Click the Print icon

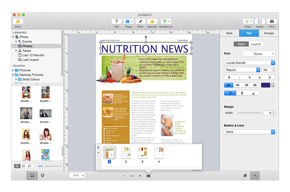click(x=272, y=21)
